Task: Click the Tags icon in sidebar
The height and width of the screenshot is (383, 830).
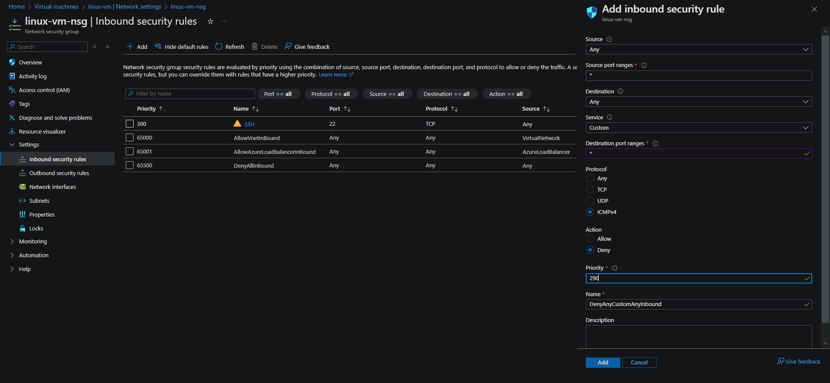Action: tap(12, 104)
